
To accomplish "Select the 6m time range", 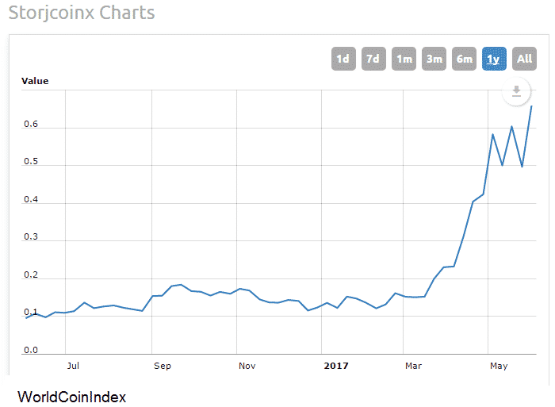I will click(464, 59).
